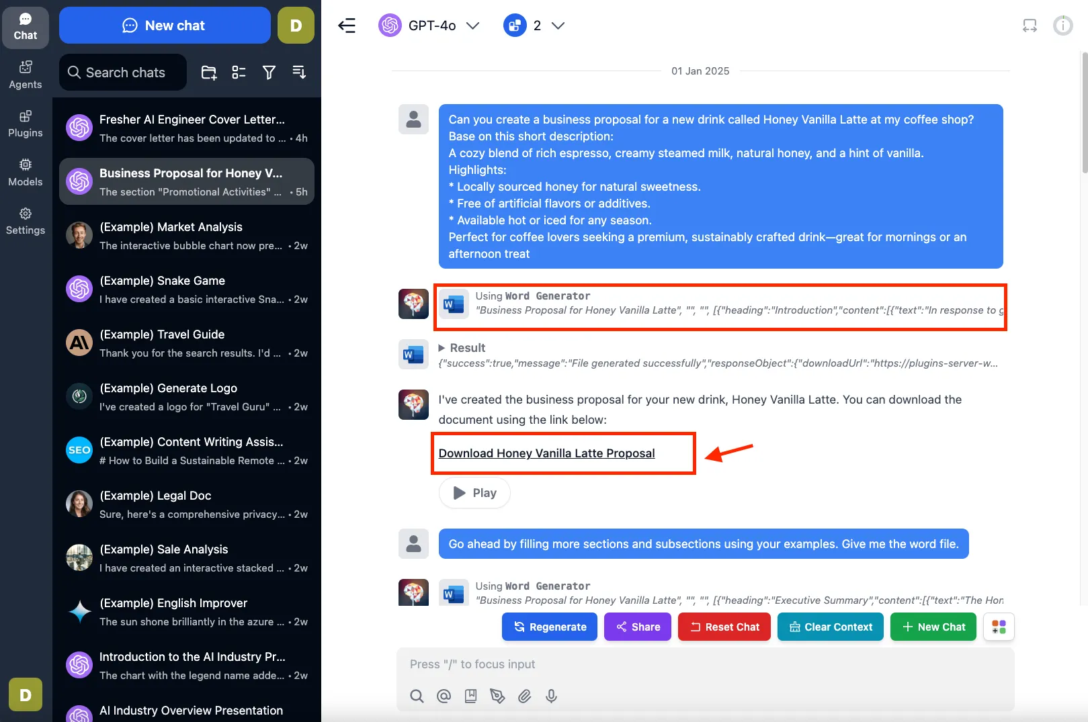This screenshot has height=722, width=1088.
Task: Click the second Word Generator tool call
Action: [x=722, y=593]
